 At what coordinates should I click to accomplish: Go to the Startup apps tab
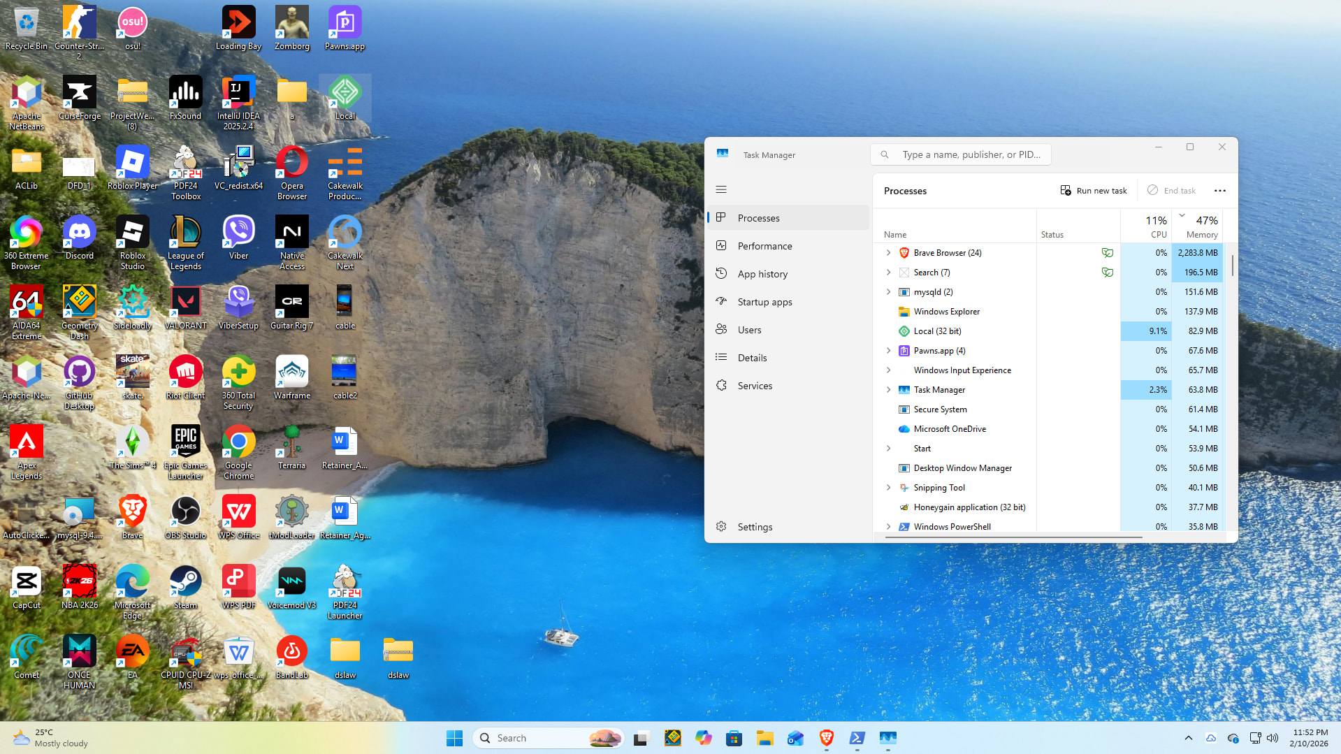[788, 302]
